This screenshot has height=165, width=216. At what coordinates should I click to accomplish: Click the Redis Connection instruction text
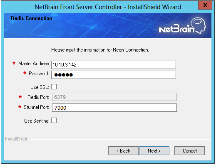(100, 50)
